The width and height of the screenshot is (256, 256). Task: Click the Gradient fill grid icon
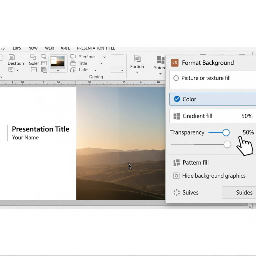tap(177, 116)
